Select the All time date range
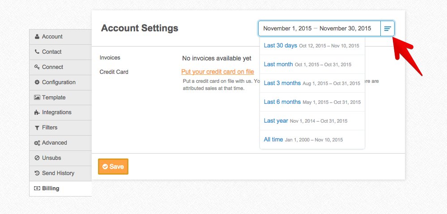447x214 pixels. tap(273, 140)
